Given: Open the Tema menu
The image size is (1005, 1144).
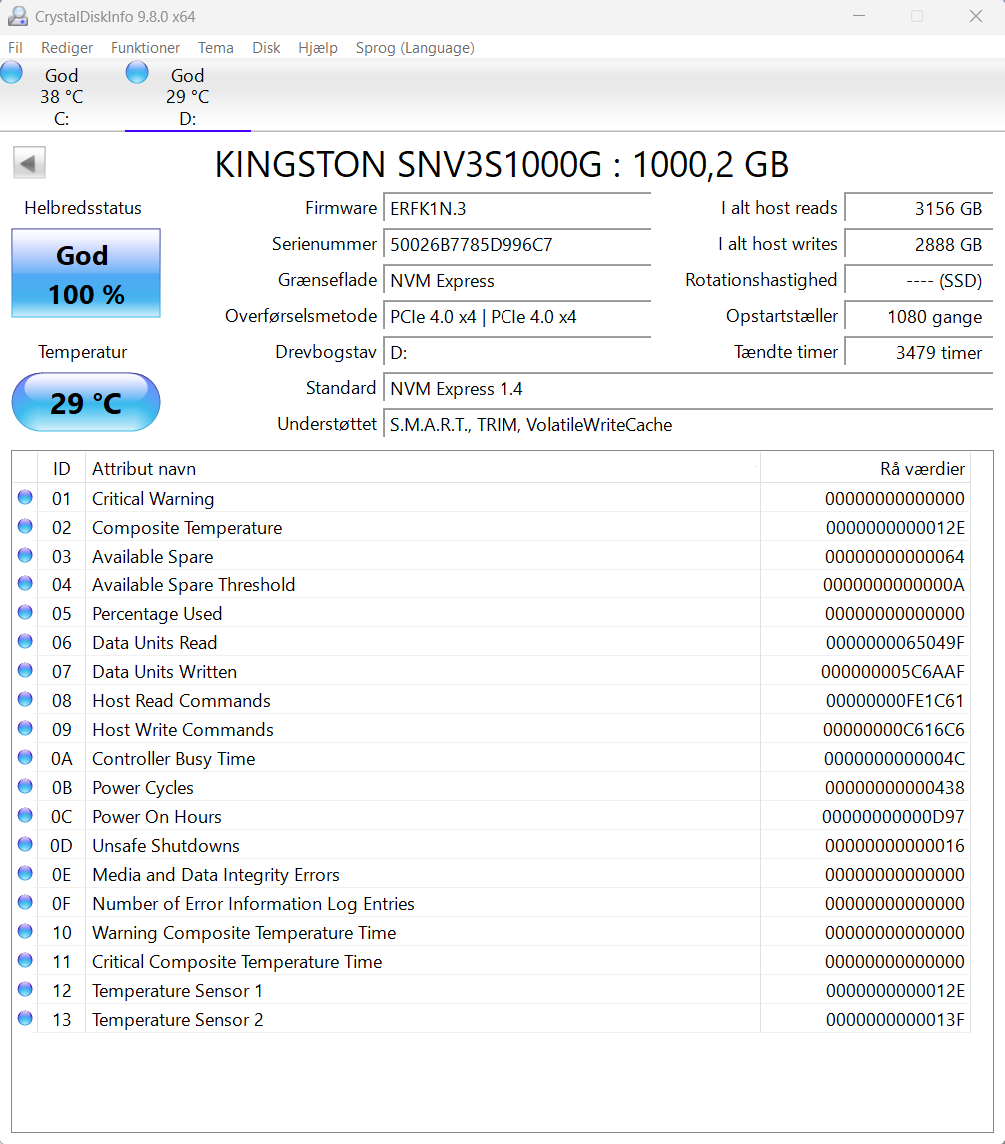Looking at the screenshot, I should 216,47.
